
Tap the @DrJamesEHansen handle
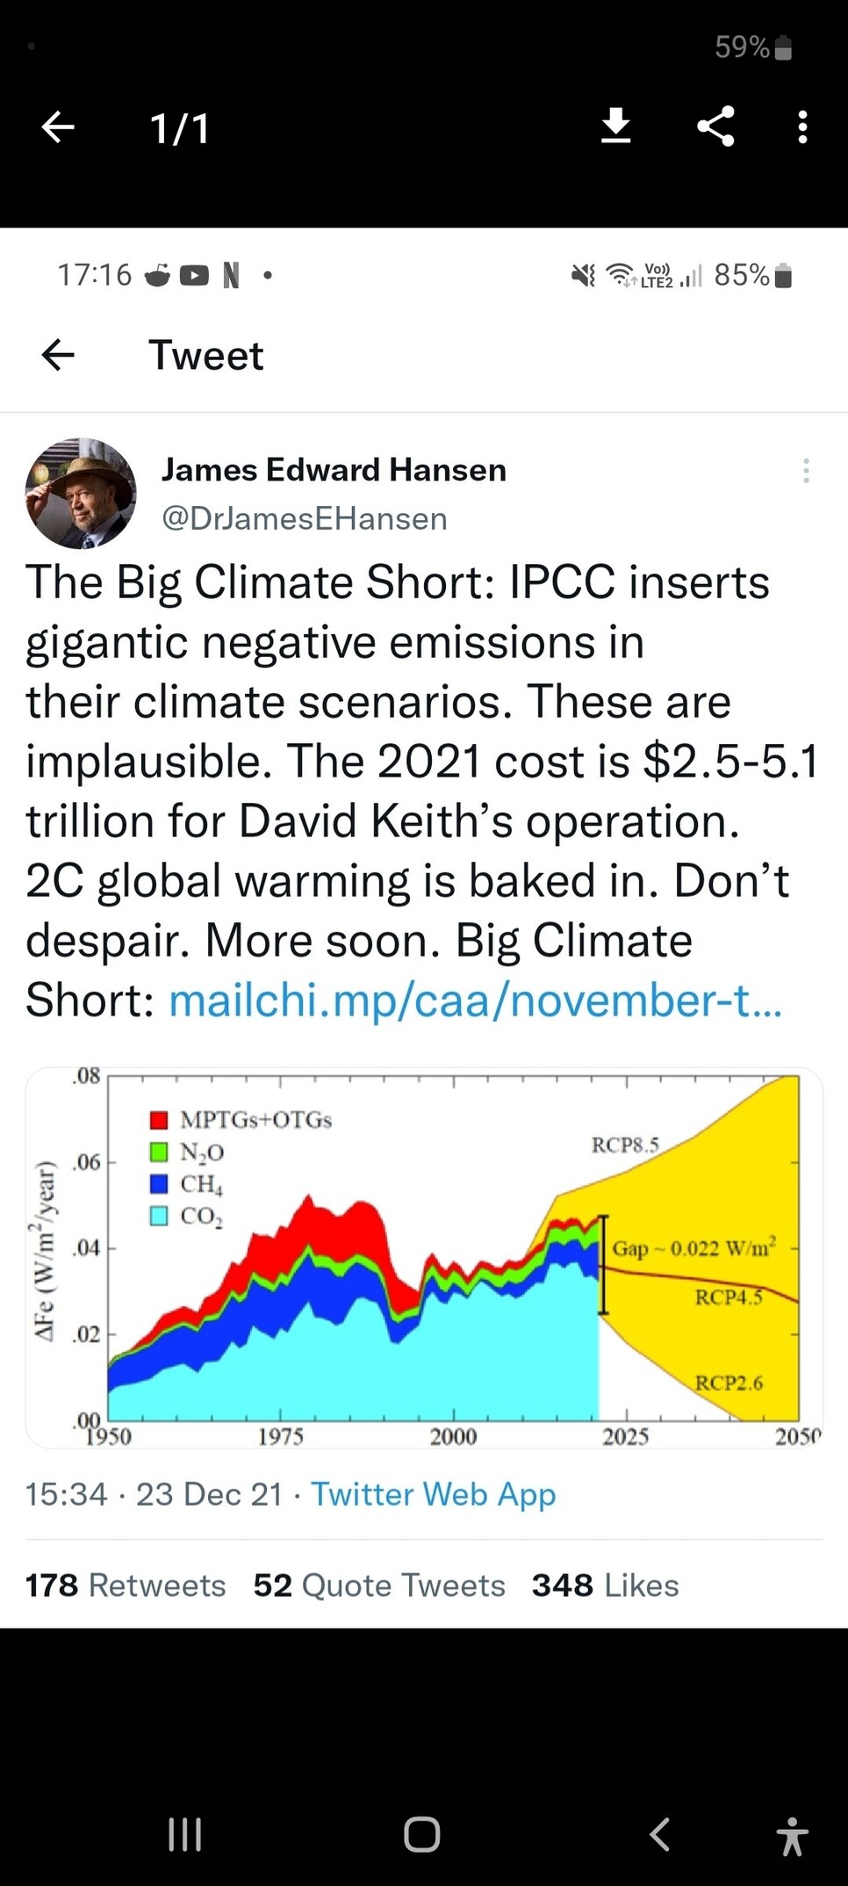[305, 518]
